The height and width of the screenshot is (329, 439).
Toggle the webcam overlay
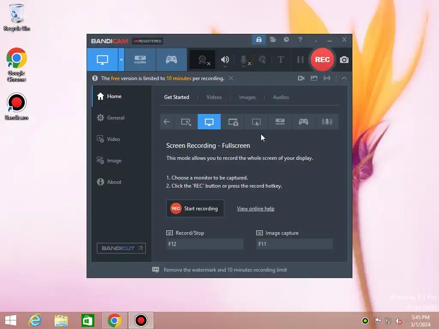pyautogui.click(x=202, y=60)
